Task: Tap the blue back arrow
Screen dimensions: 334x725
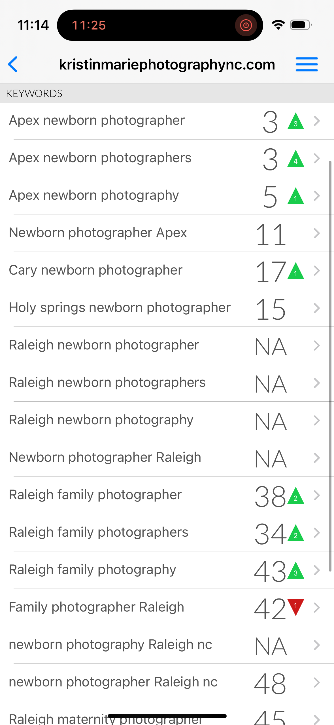Action: tap(13, 64)
